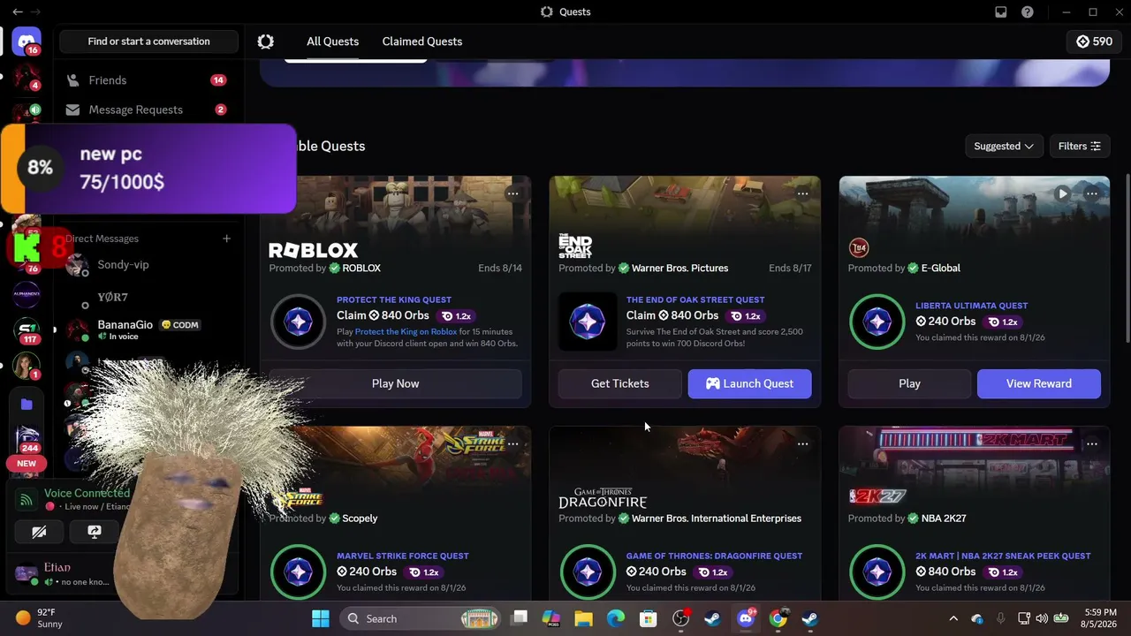Open more options on NBA 2K27 quest card
The image size is (1131, 636).
1092,443
